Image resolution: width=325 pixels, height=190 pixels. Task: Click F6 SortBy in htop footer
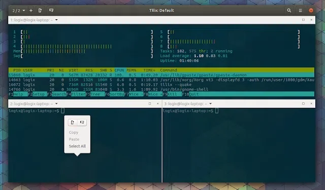pos(115,94)
